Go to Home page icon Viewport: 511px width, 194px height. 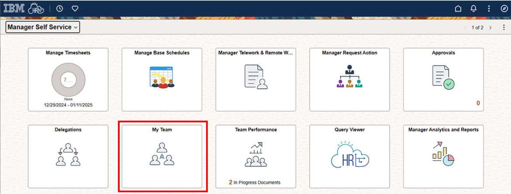coord(458,8)
